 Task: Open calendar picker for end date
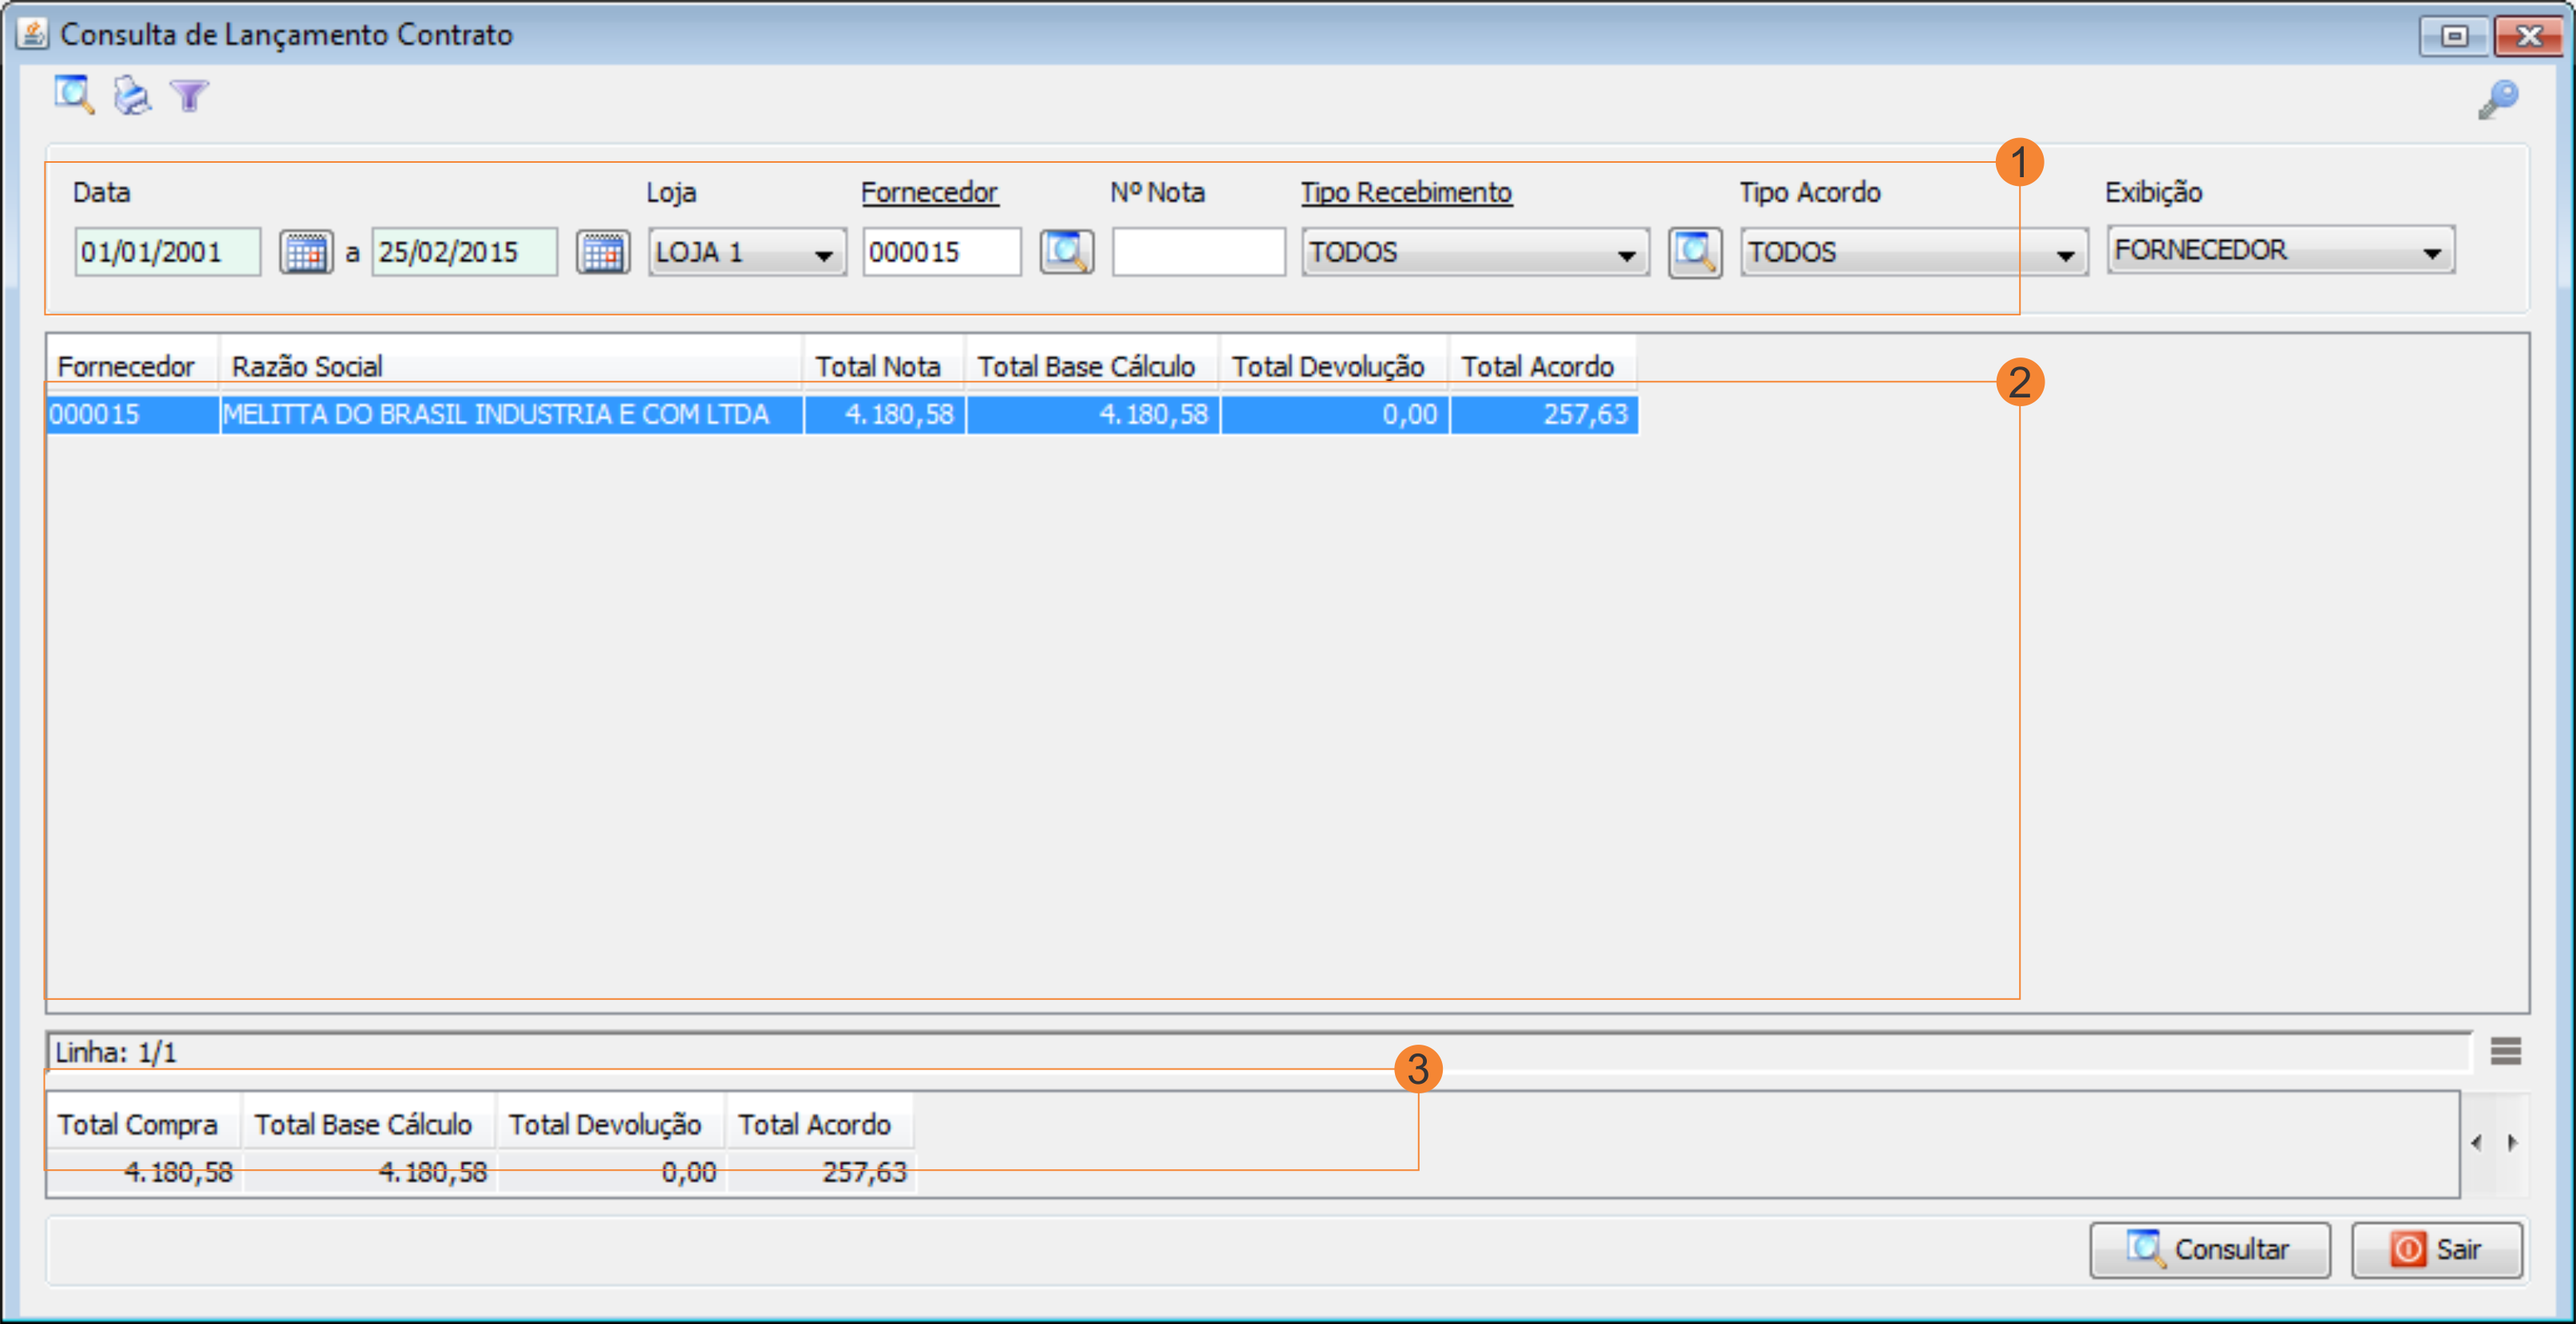click(x=603, y=252)
